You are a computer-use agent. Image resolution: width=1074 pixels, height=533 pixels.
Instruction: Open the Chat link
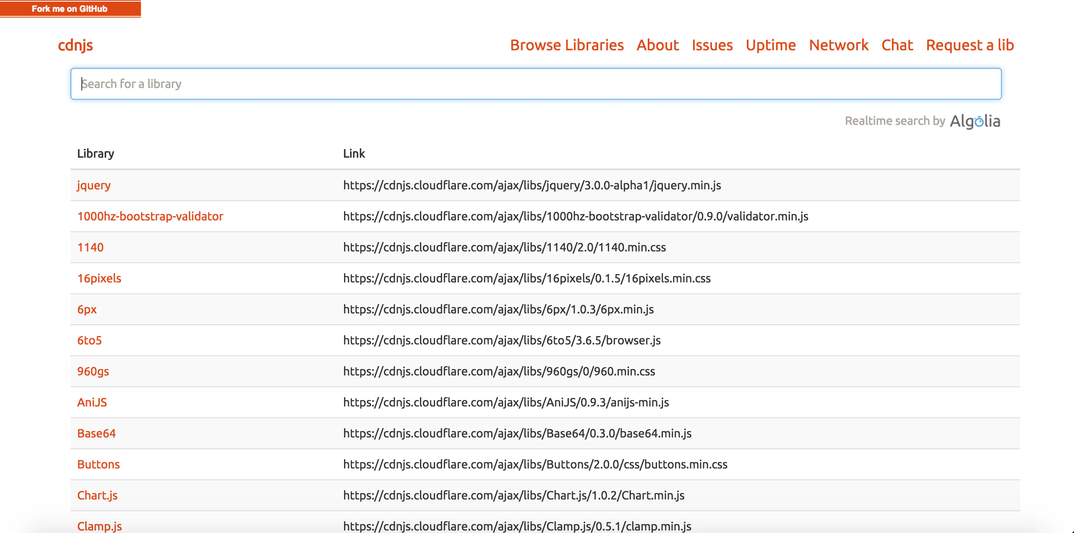tap(897, 45)
